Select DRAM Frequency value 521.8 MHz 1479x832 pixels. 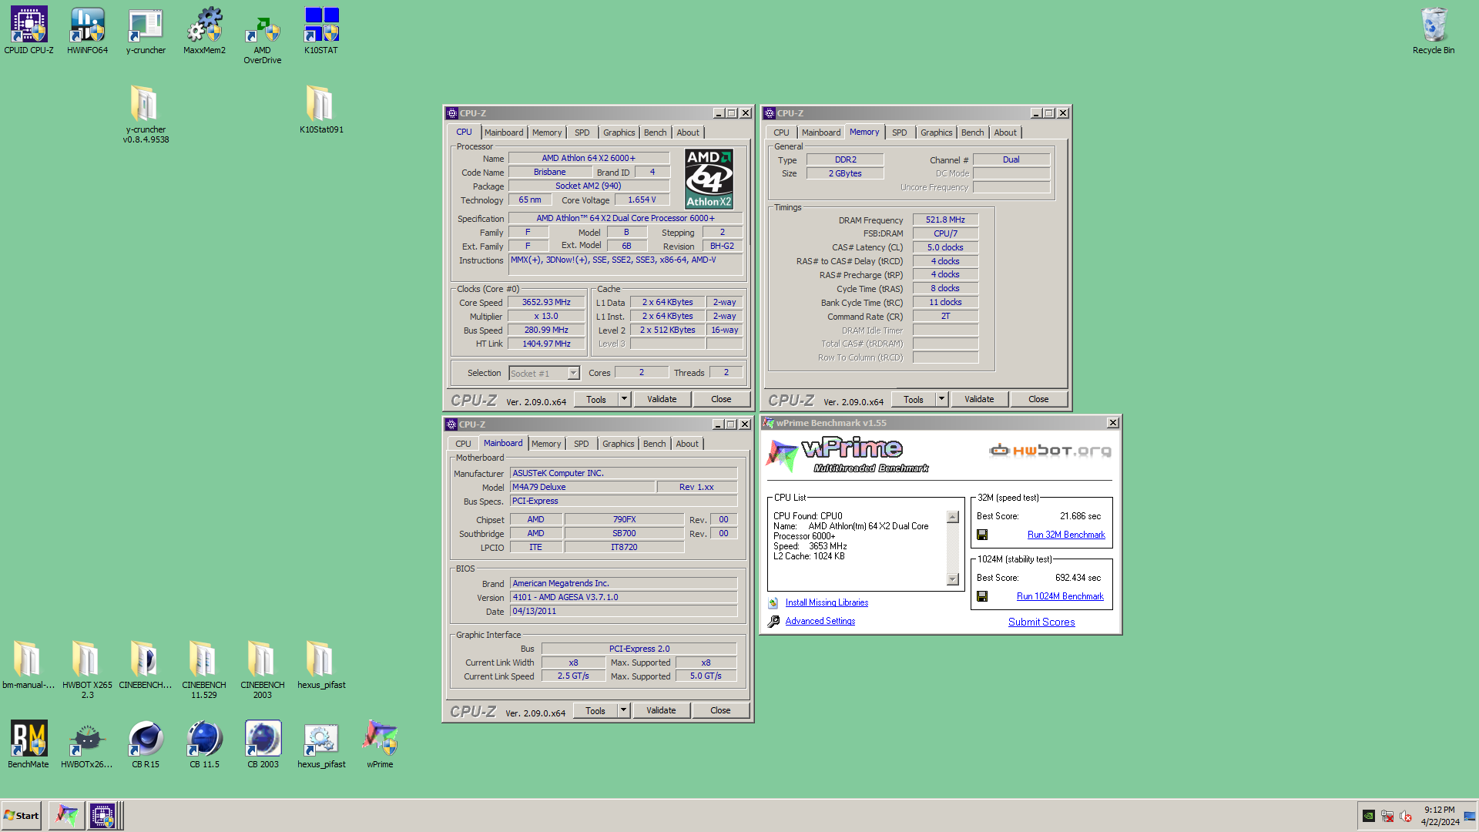pos(945,220)
